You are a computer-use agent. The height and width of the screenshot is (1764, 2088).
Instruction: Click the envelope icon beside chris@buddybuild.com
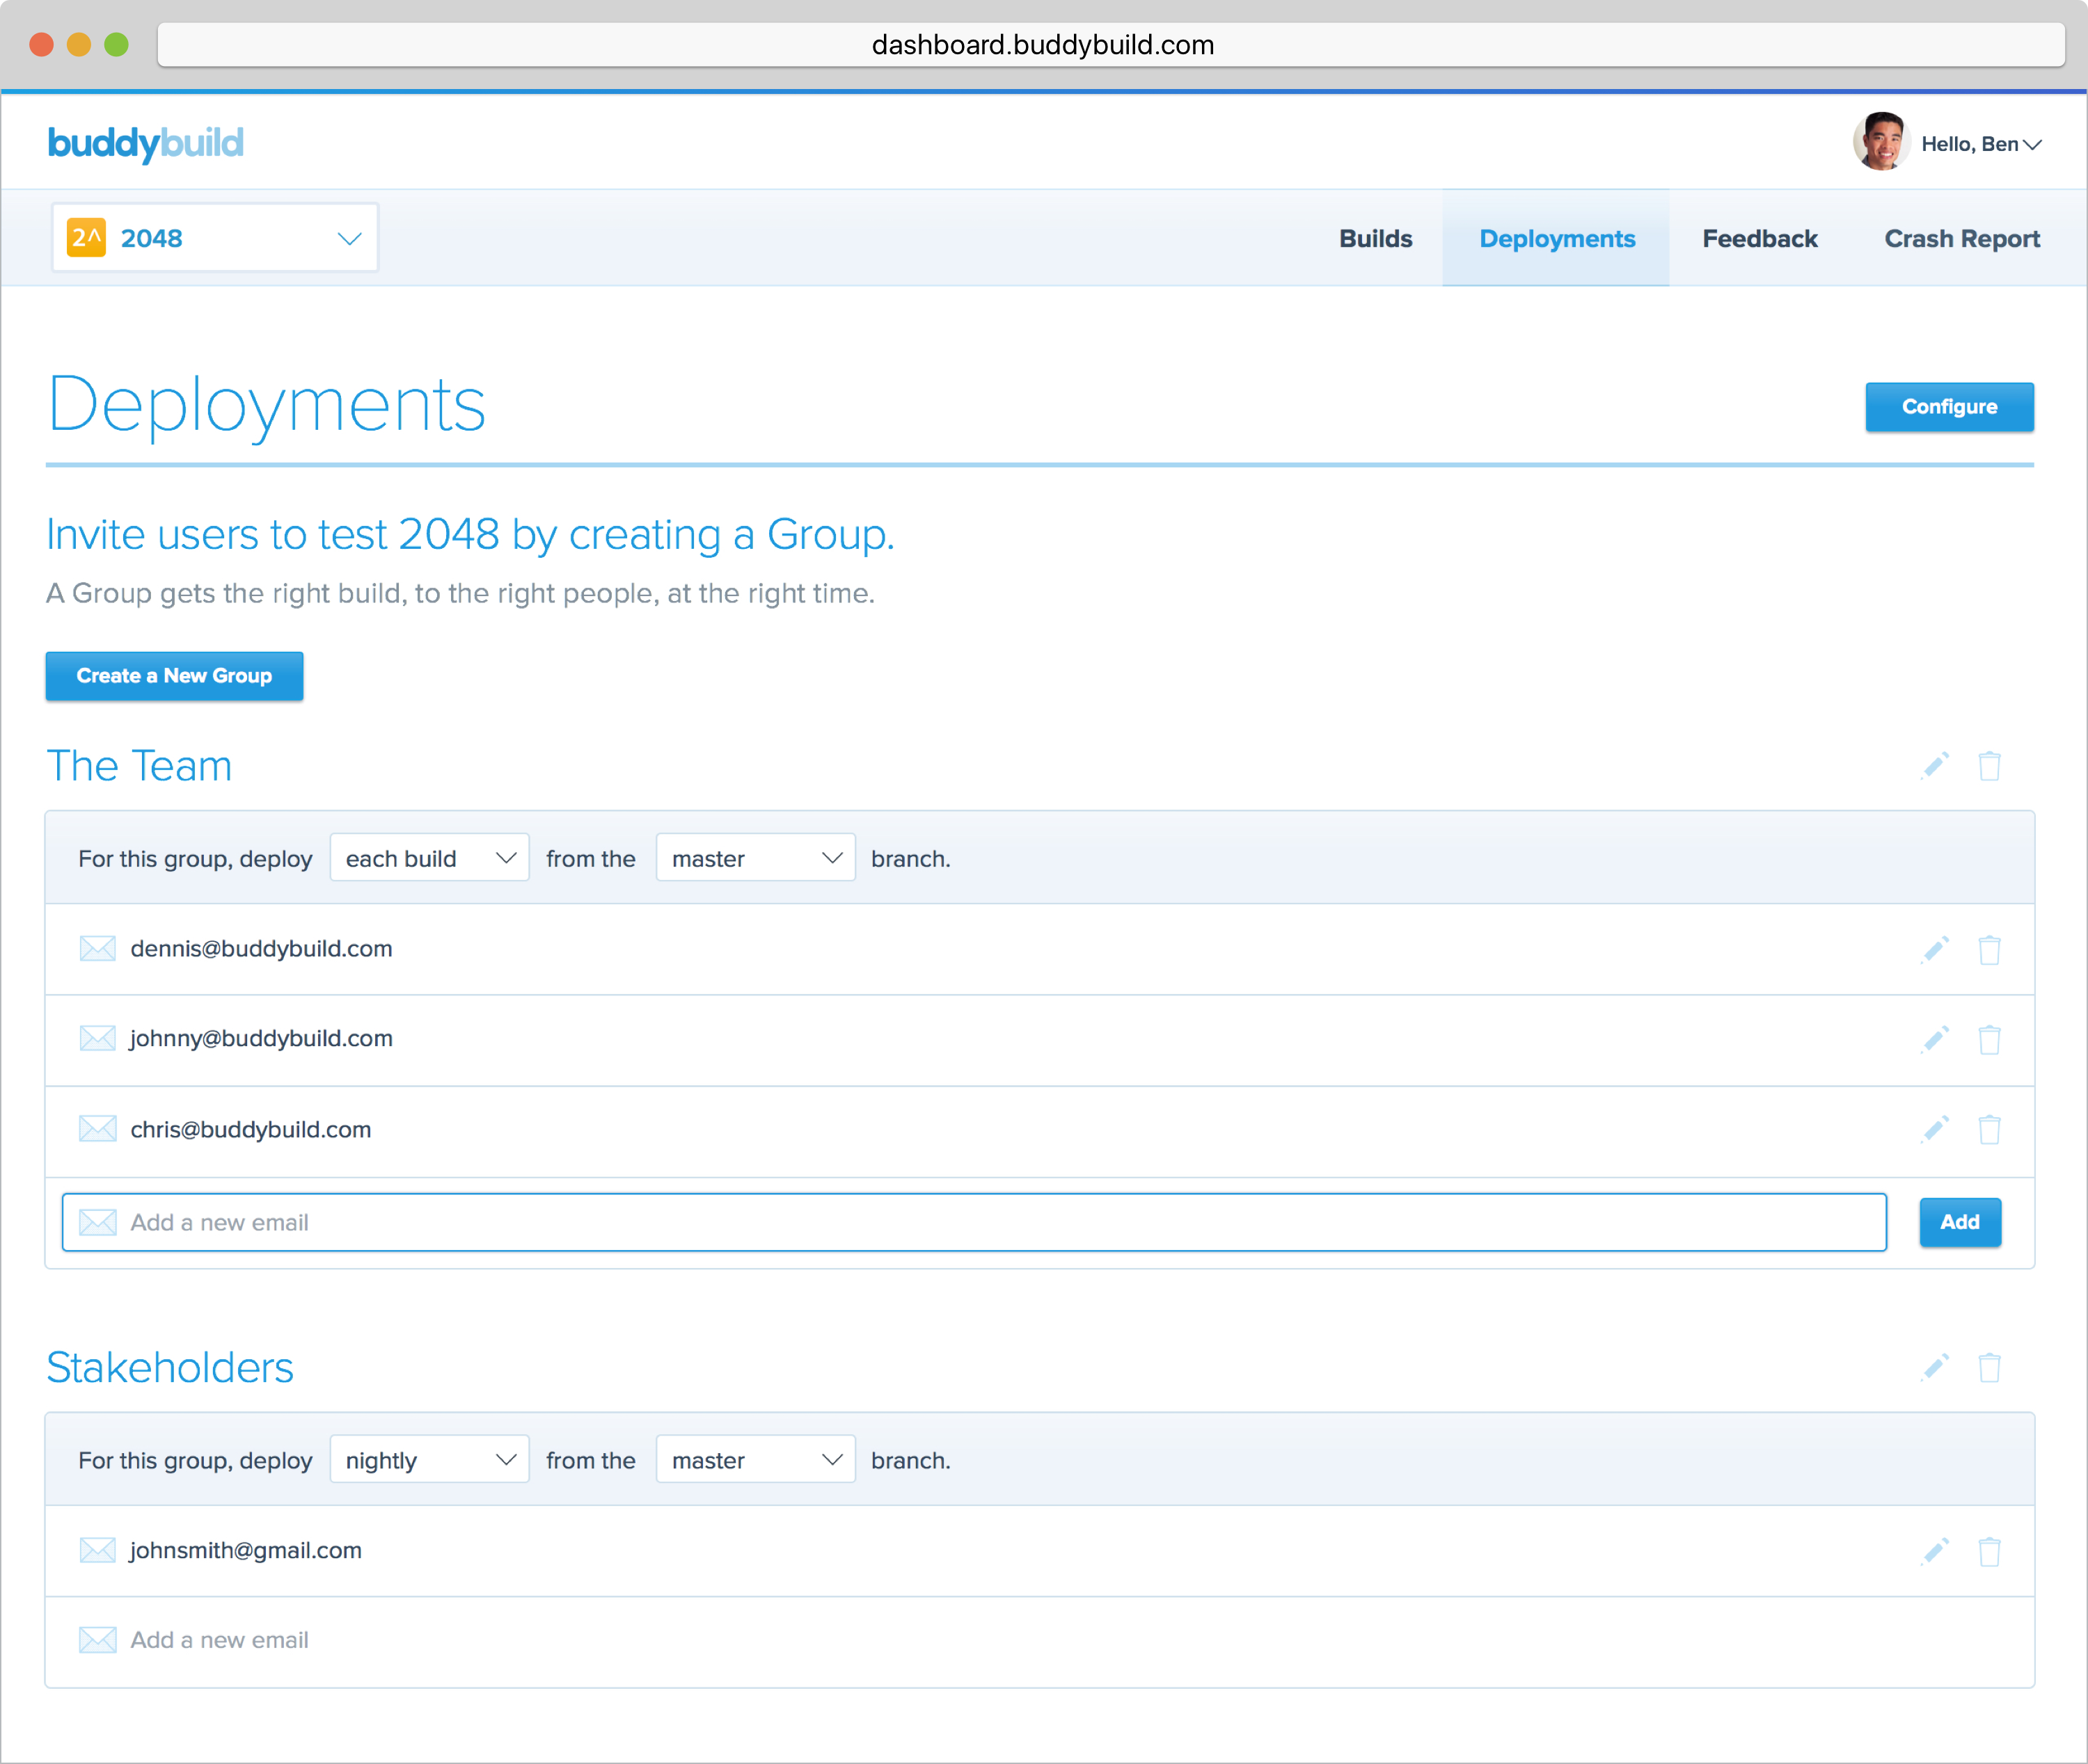click(x=97, y=1129)
